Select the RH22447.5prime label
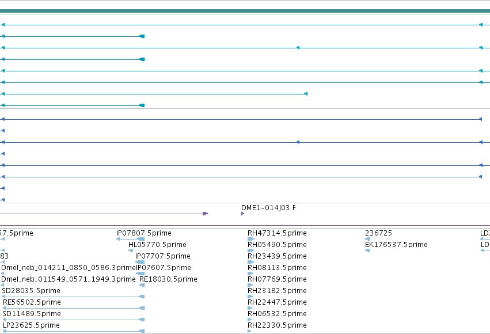490x334 pixels. (x=277, y=302)
